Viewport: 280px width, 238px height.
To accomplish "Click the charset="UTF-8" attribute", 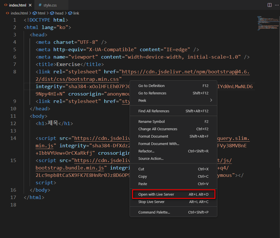I will coord(76,42).
